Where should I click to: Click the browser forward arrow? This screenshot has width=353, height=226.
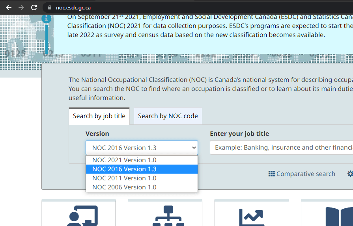21,7
